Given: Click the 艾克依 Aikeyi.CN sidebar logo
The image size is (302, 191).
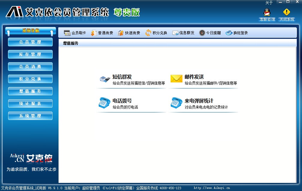Looking at the screenshot, I should [x=31, y=159].
